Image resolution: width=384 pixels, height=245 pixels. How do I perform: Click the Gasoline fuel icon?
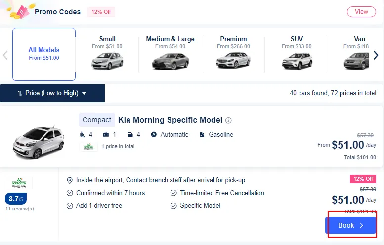tap(202, 135)
